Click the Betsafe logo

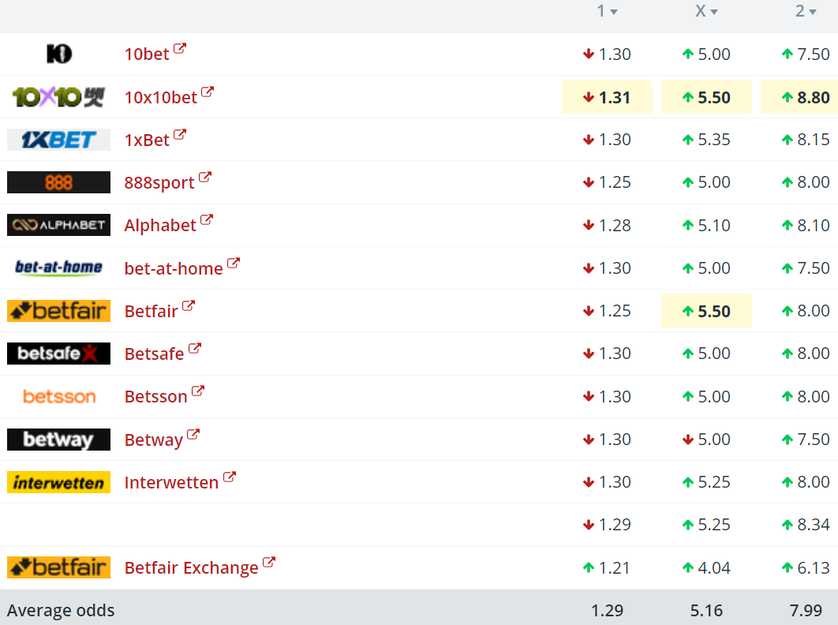click(58, 354)
